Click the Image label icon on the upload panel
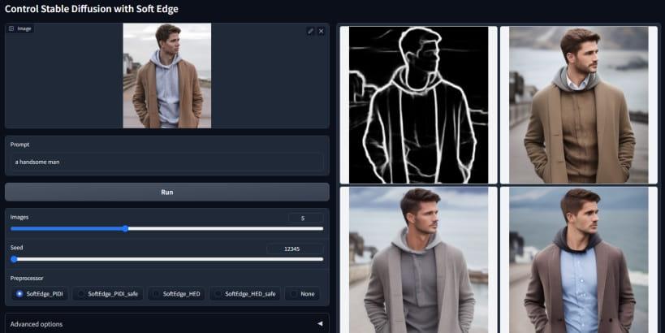Screen dimensions: 665x333 click(x=11, y=28)
